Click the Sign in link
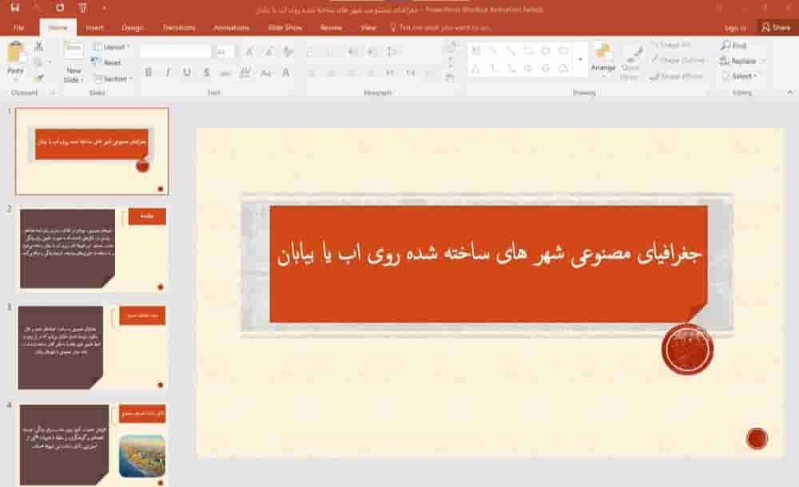Image resolution: width=799 pixels, height=487 pixels. coord(735,28)
